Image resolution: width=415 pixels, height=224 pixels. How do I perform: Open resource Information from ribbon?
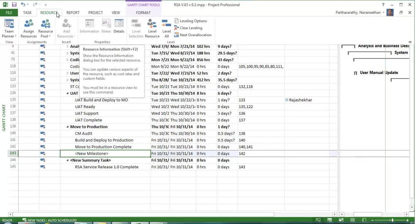[x=89, y=26]
